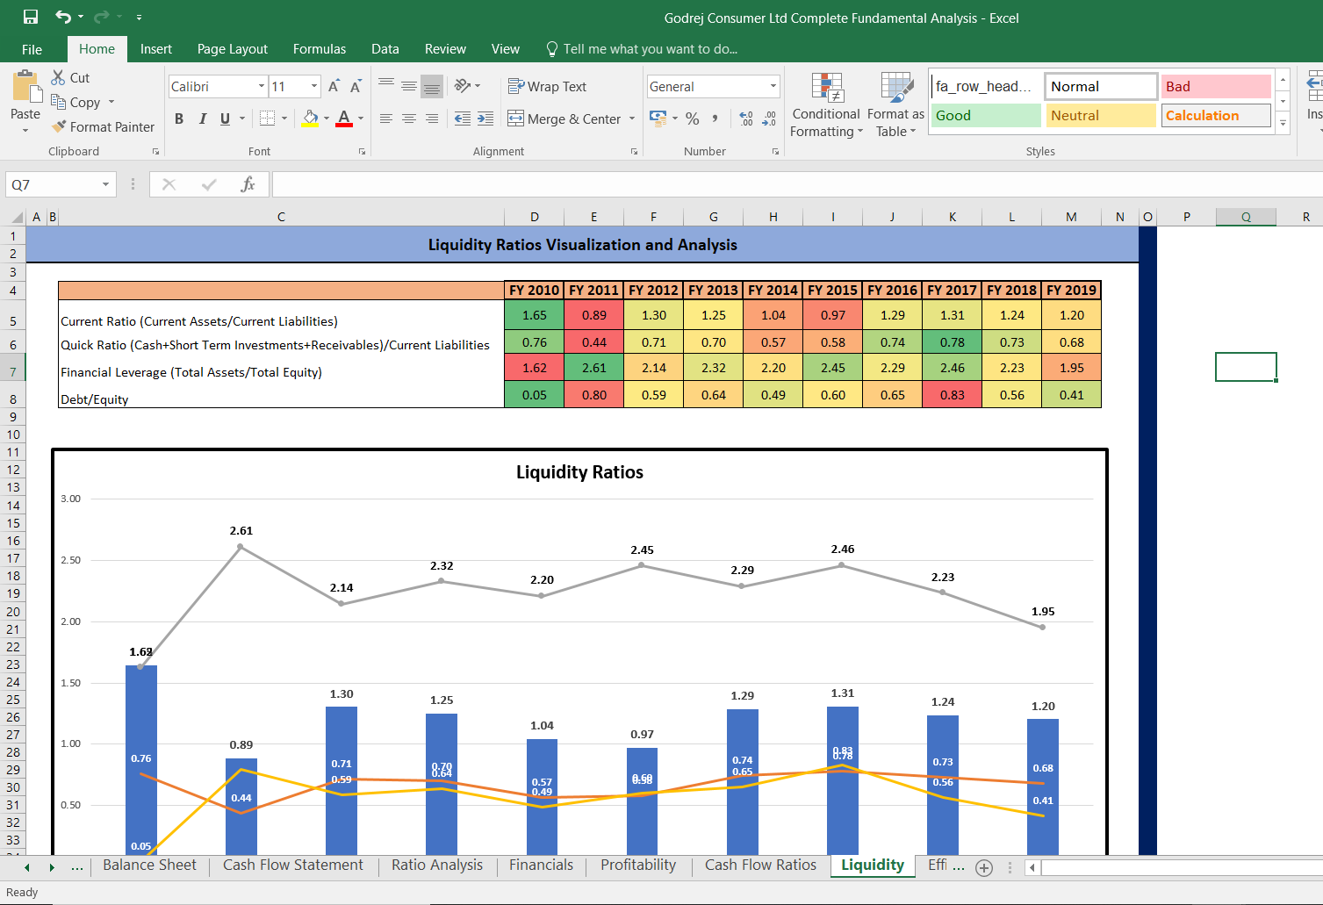Screen dimensions: 1323x905
Task: Click the Insert Function fx icon
Action: [x=248, y=184]
